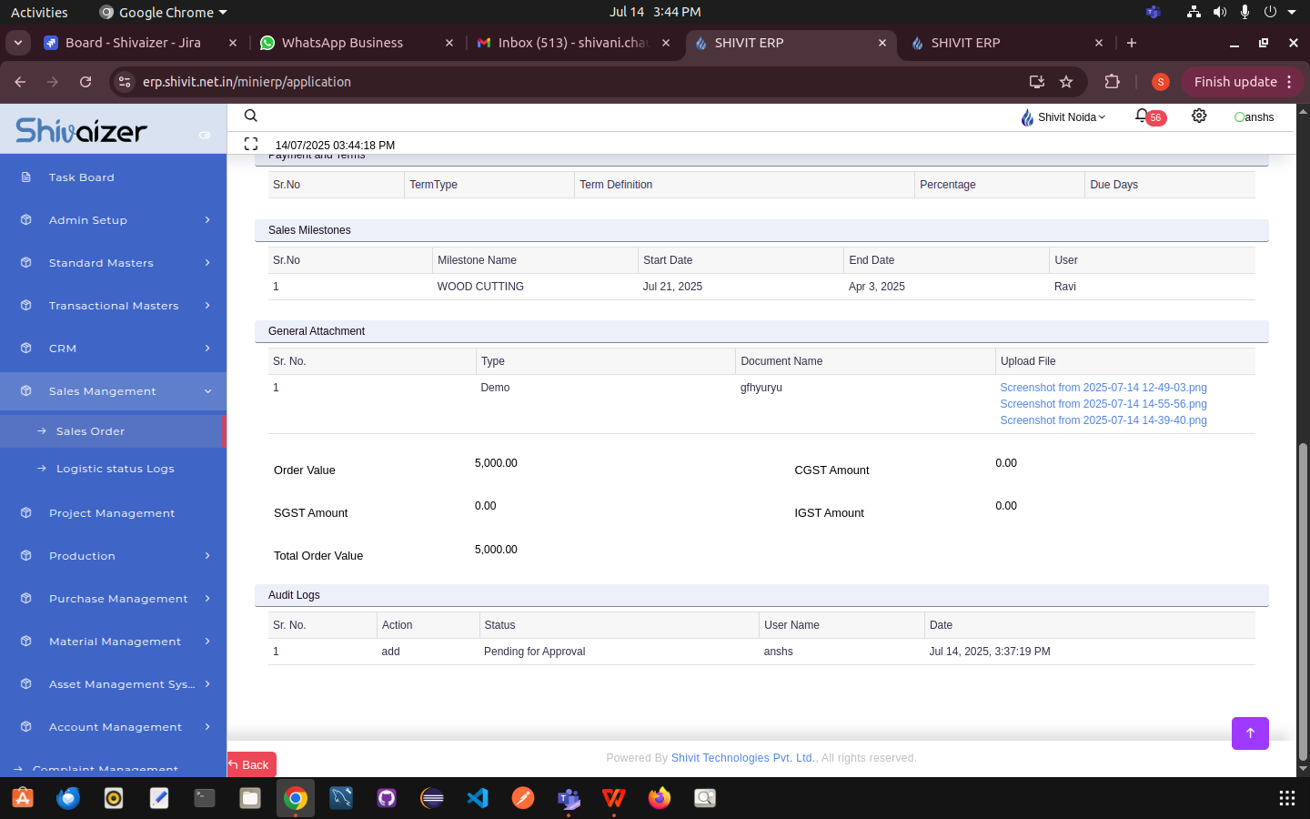This screenshot has height=819, width=1310.
Task: Toggle sidebar collapse switch near logo
Action: tap(205, 135)
